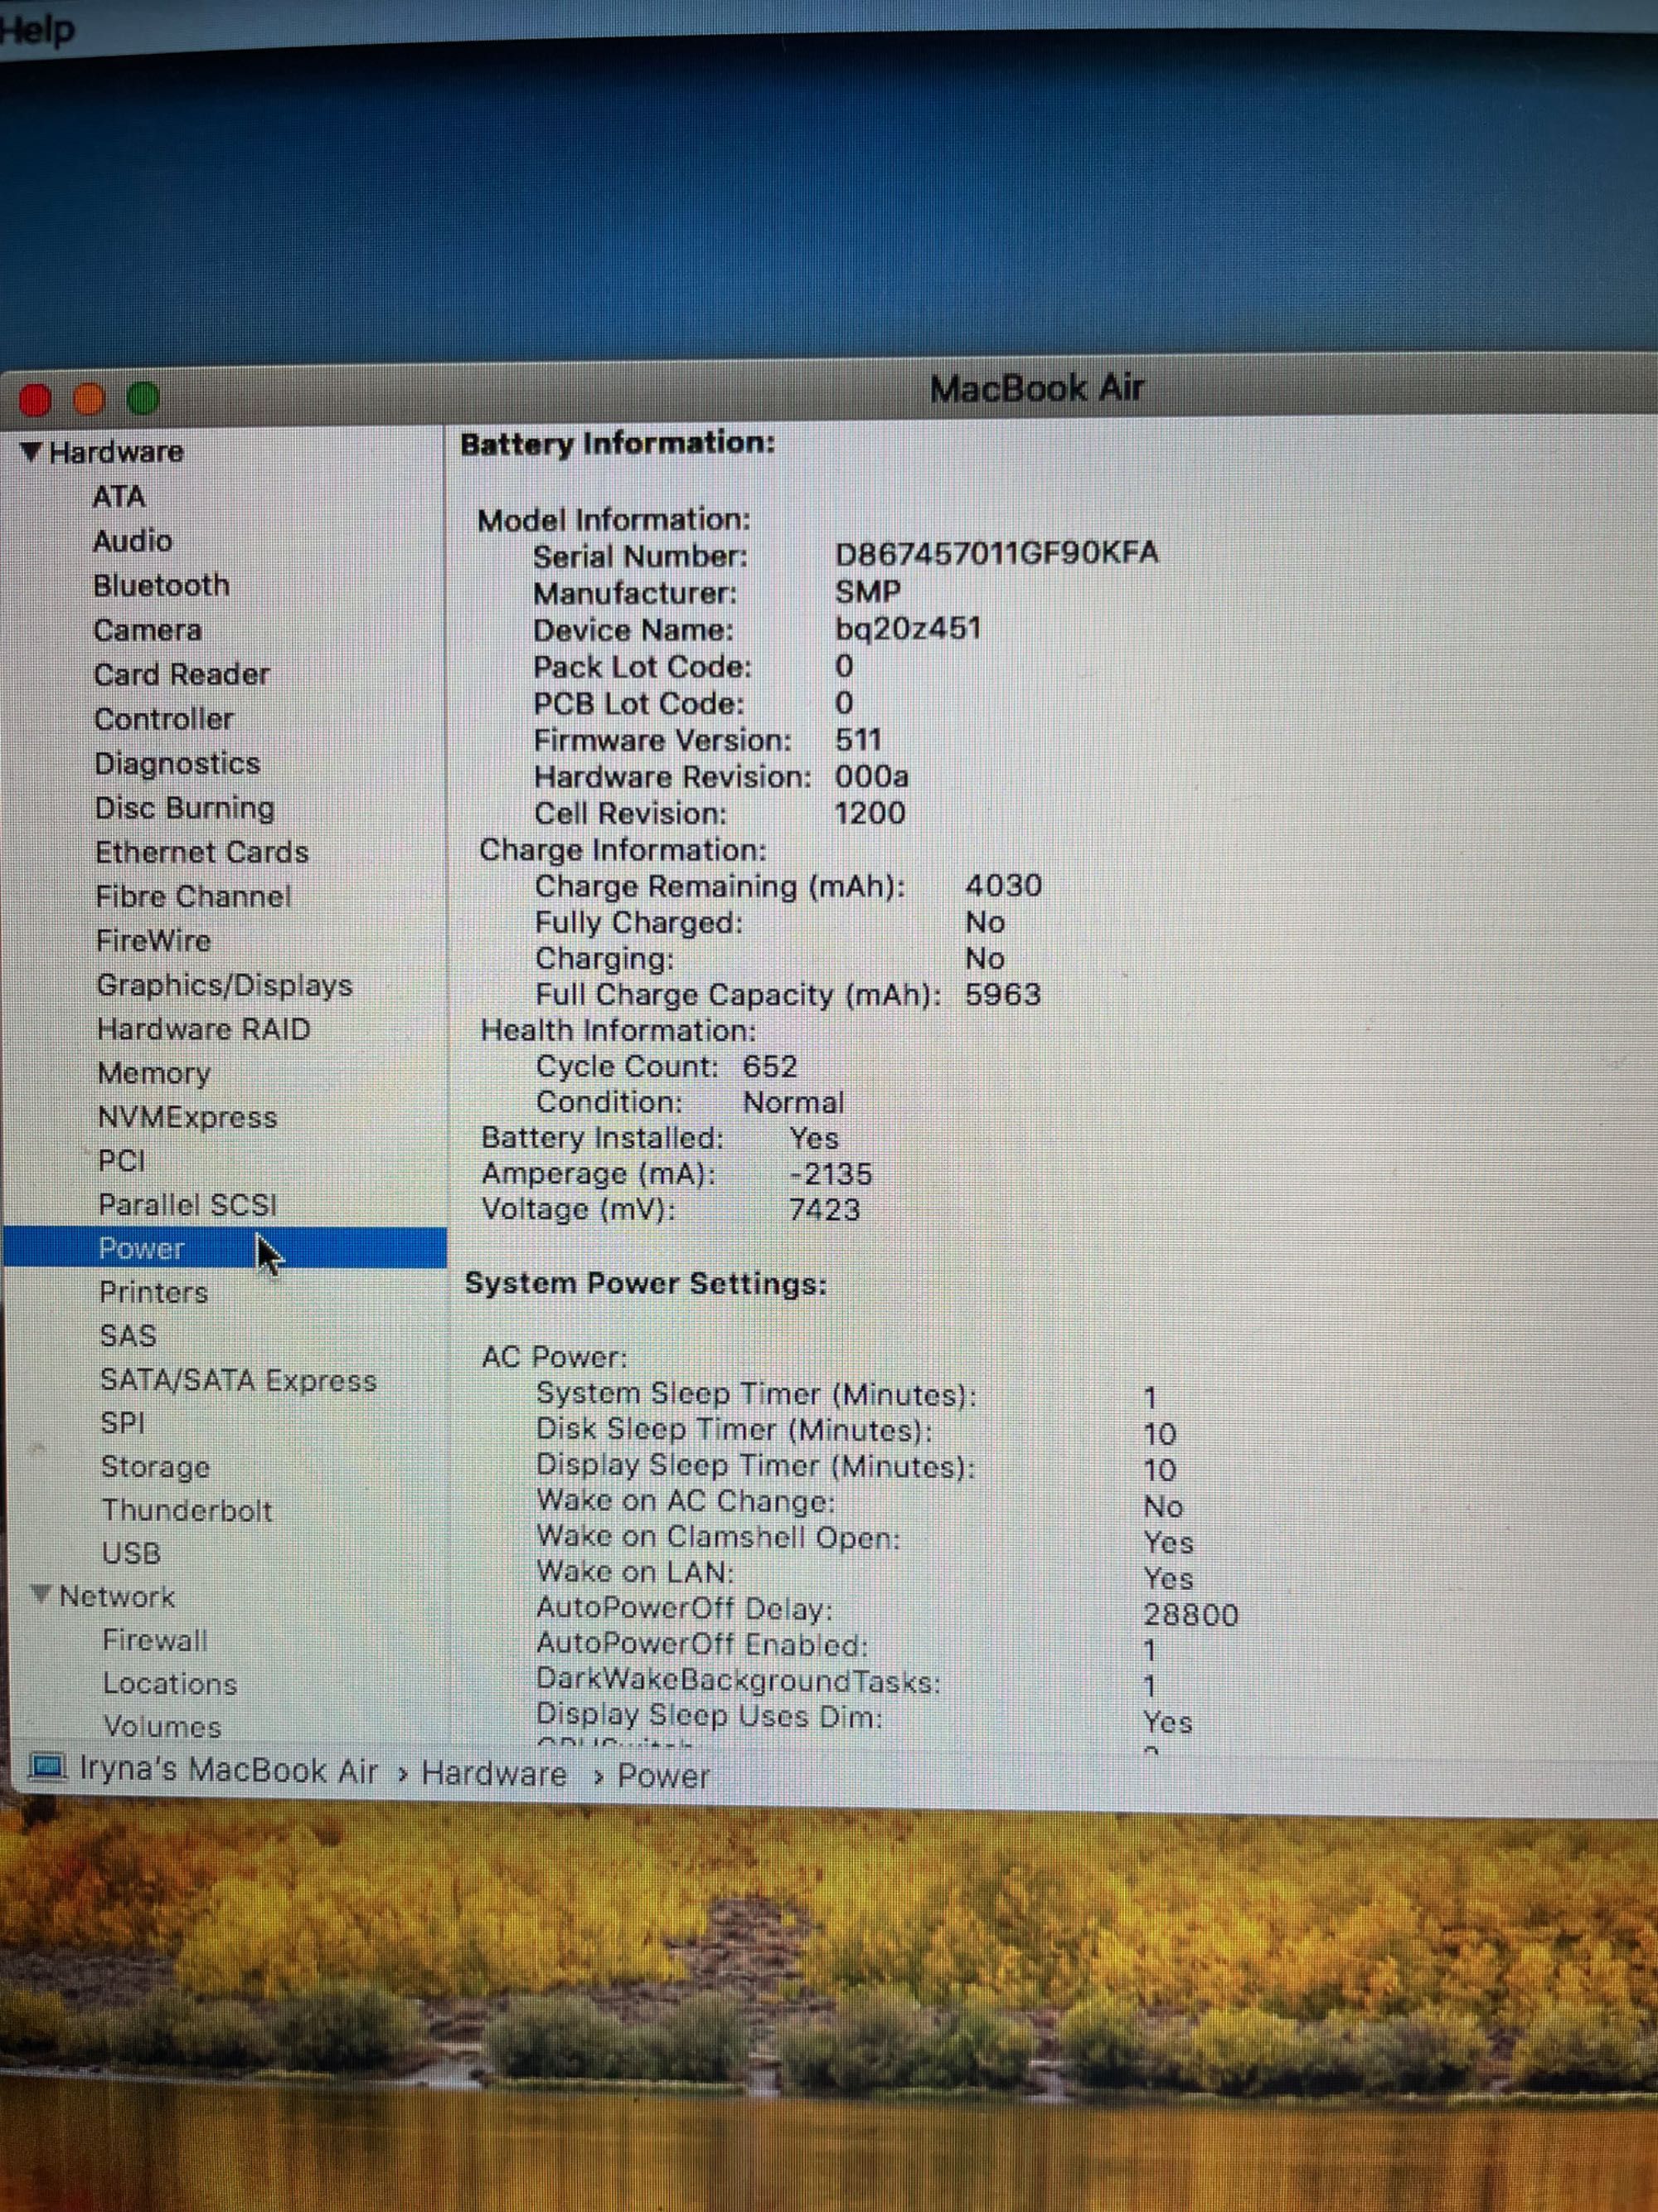Viewport: 1658px width, 2212px height.
Task: Click Hardware in the path bar
Action: tap(494, 1773)
